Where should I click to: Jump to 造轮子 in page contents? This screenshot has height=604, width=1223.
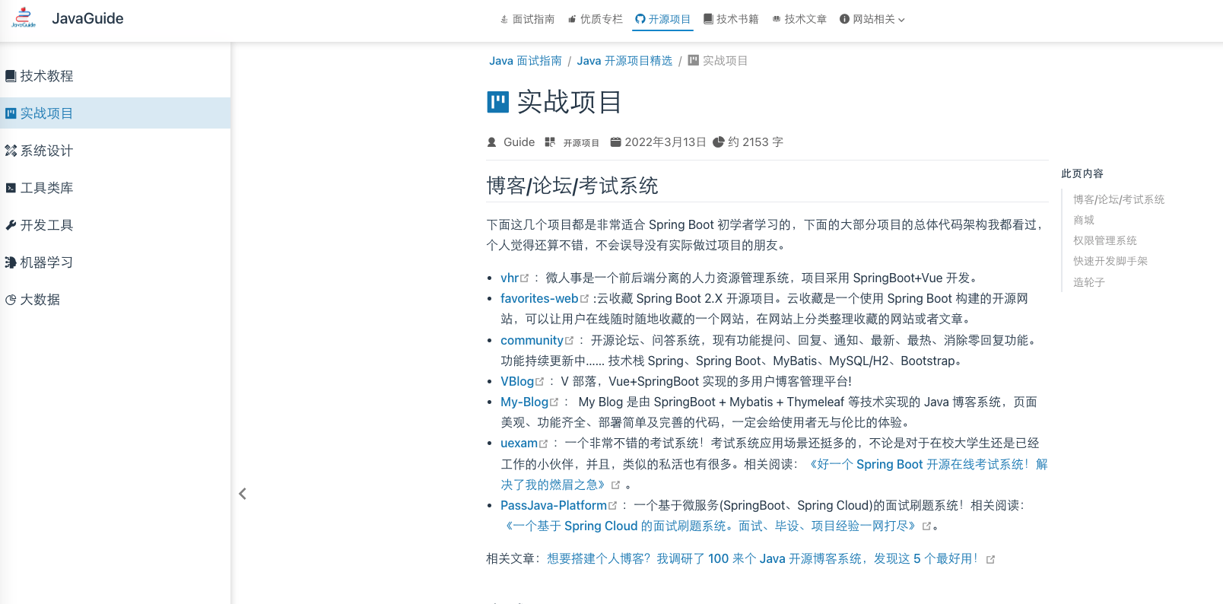[x=1089, y=282]
